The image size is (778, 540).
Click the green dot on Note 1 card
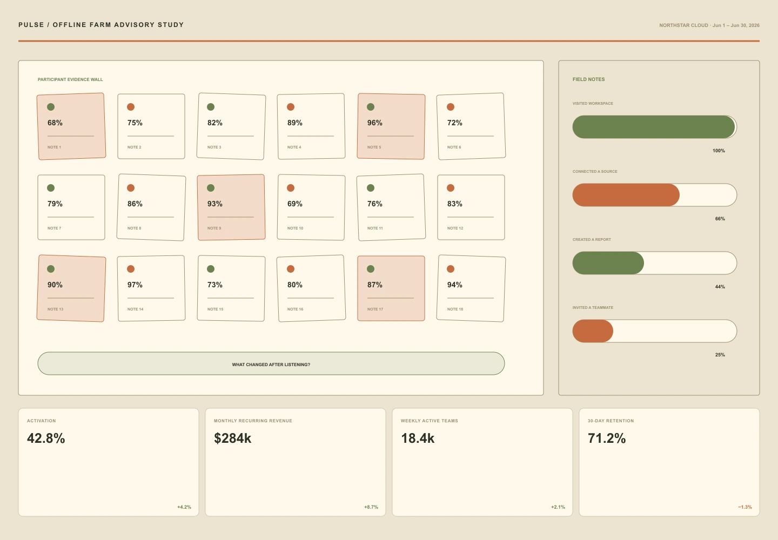point(51,107)
